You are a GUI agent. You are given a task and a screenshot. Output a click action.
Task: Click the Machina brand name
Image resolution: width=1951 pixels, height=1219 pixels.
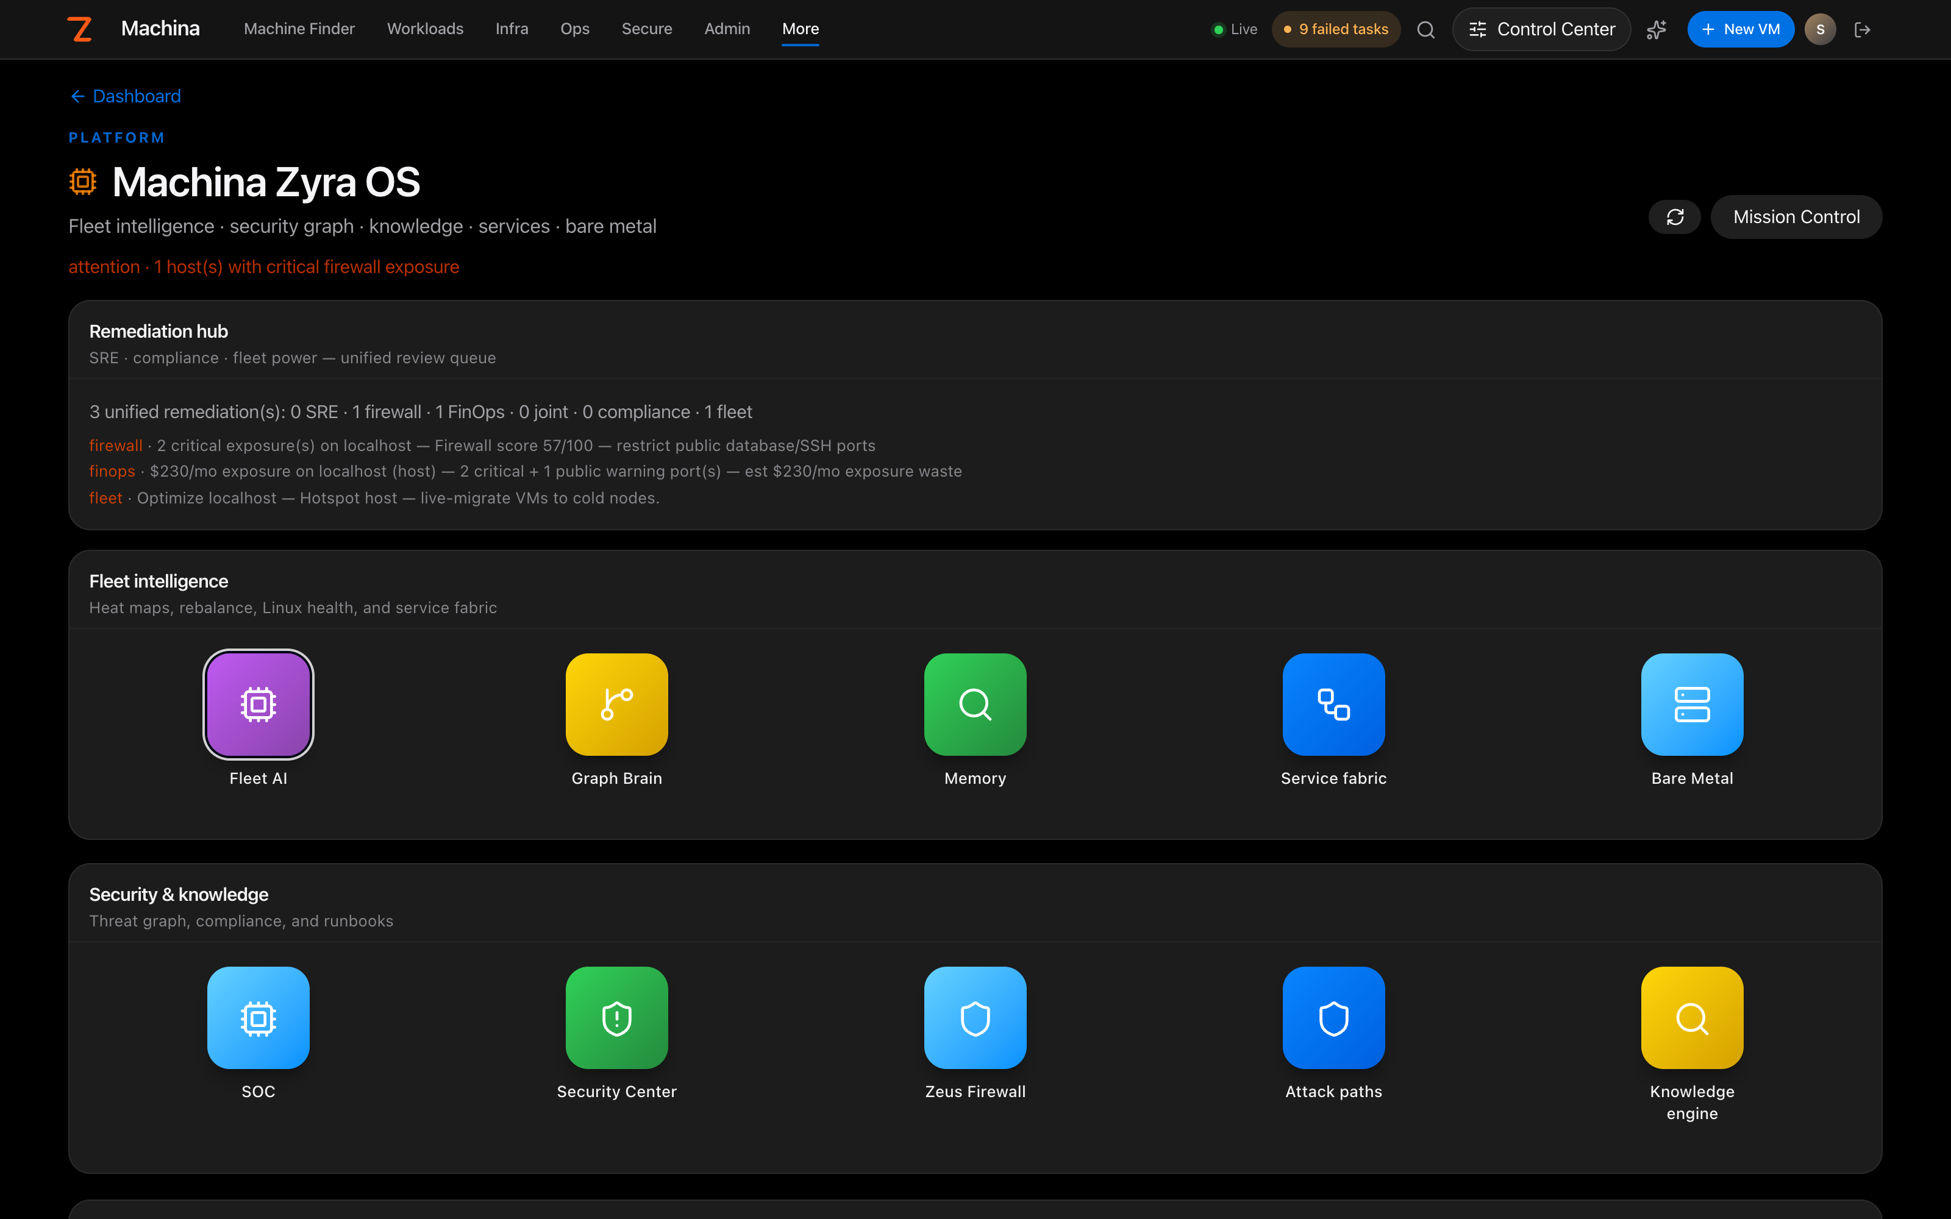[160, 29]
